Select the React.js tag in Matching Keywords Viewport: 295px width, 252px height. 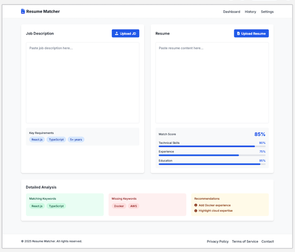[x=37, y=206]
